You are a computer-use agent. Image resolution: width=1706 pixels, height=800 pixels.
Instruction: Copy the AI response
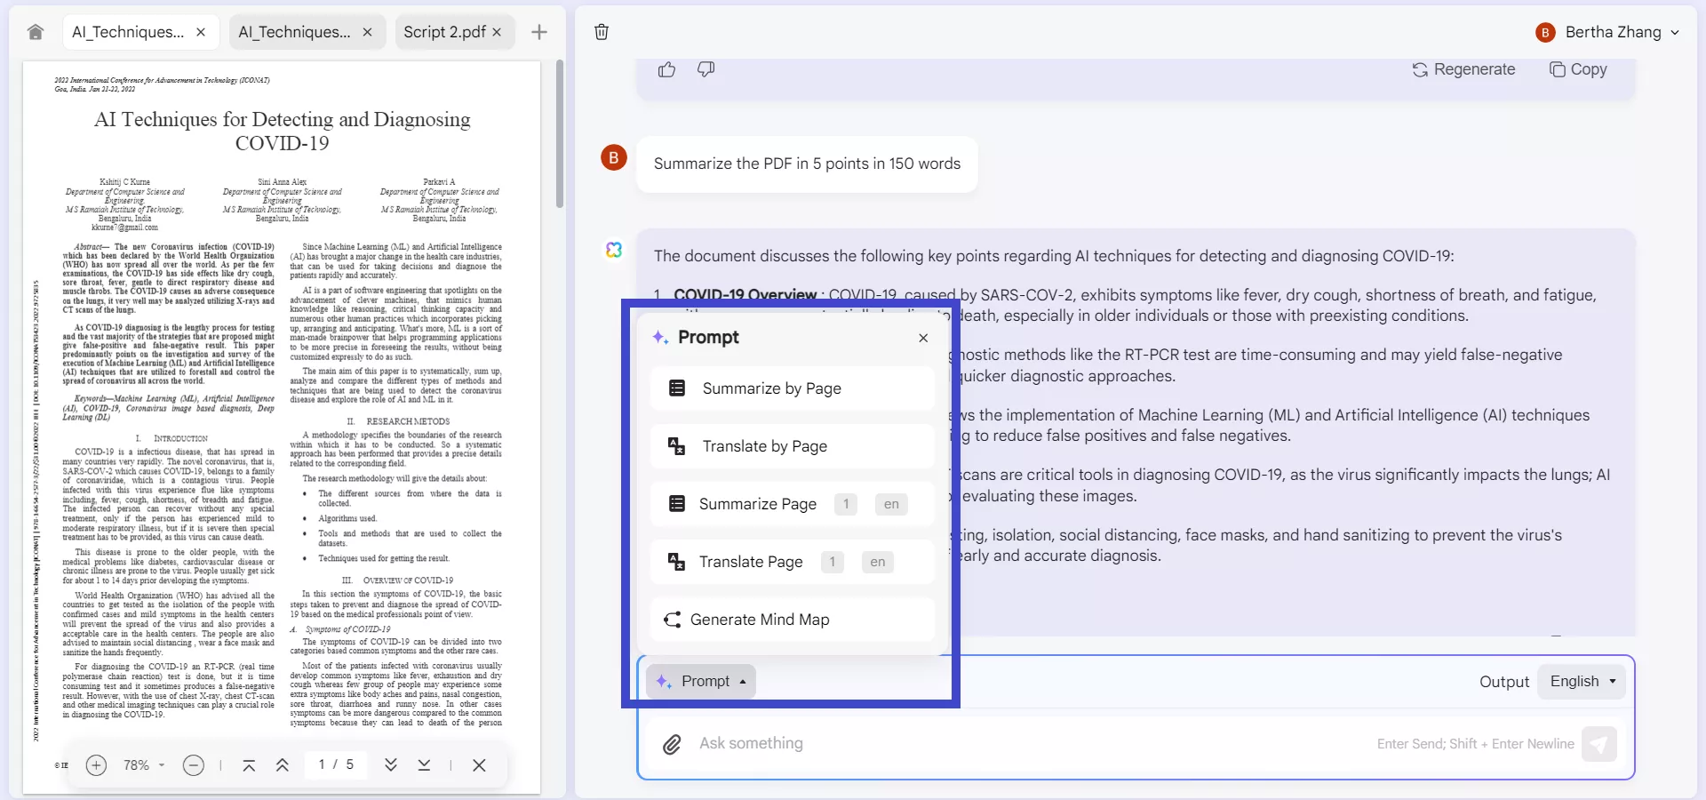[x=1578, y=69]
